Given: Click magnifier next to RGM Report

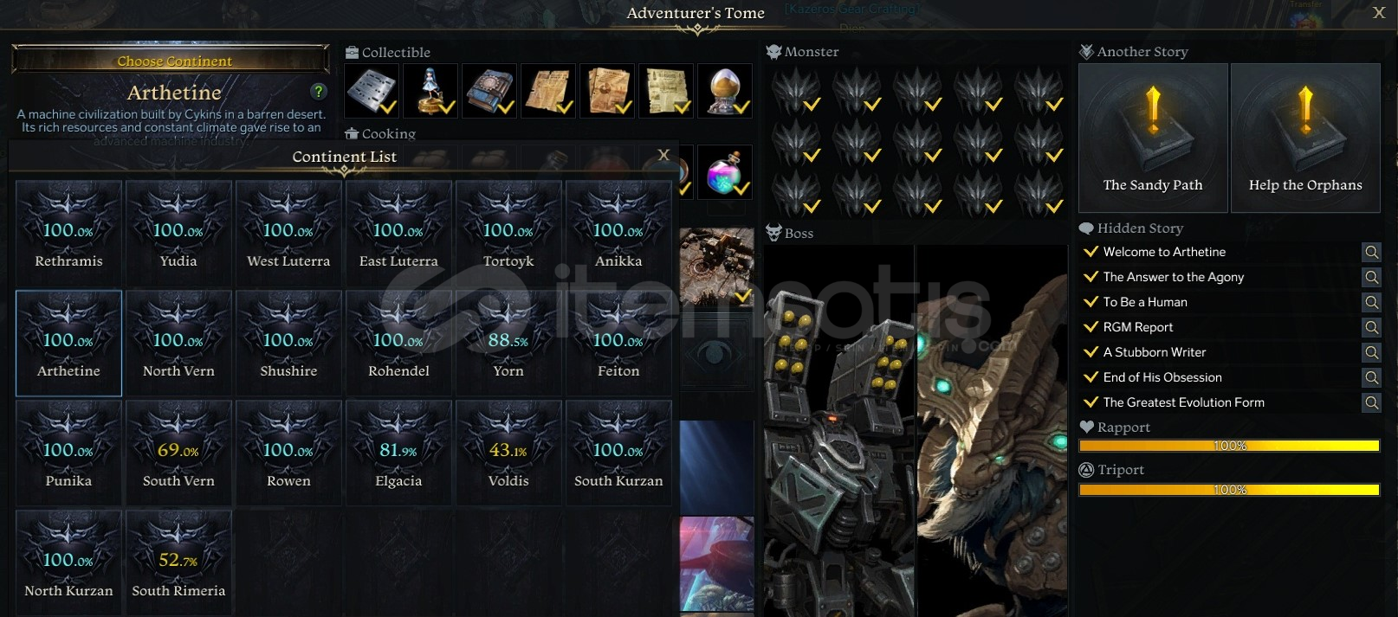Looking at the screenshot, I should 1371,327.
